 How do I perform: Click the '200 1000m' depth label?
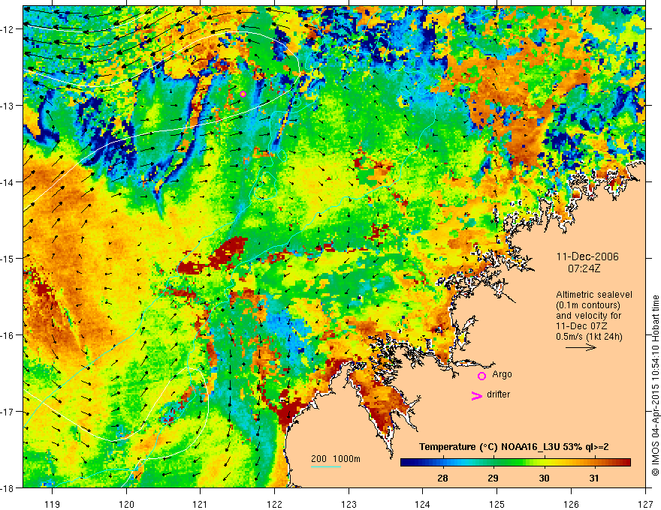pos(336,459)
